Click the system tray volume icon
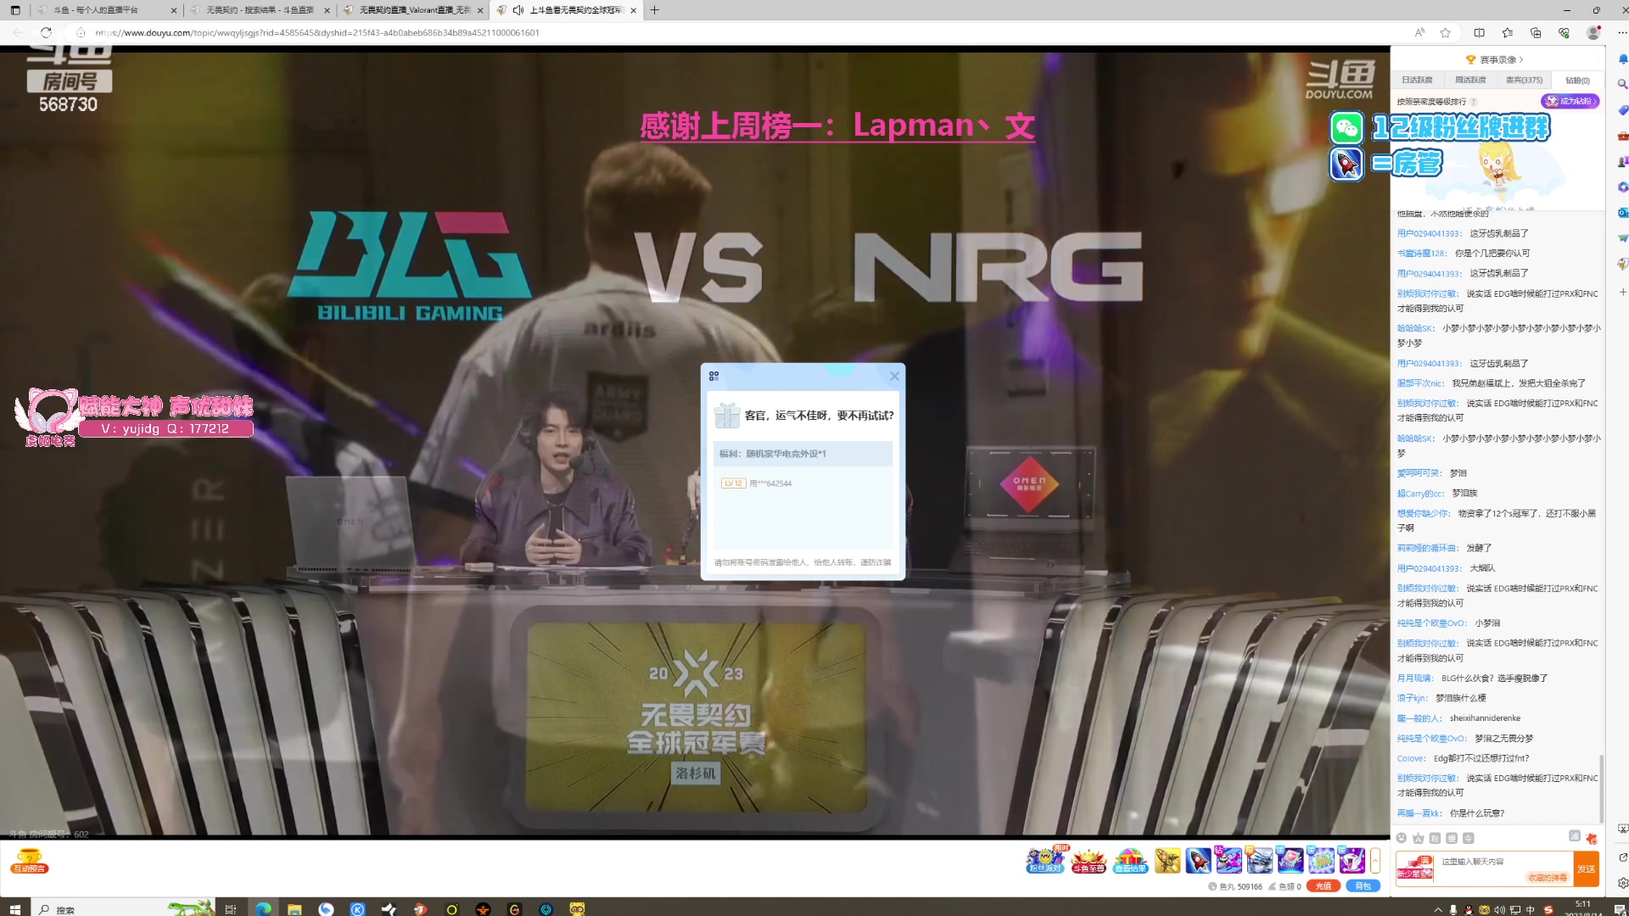The image size is (1629, 916). click(1499, 909)
